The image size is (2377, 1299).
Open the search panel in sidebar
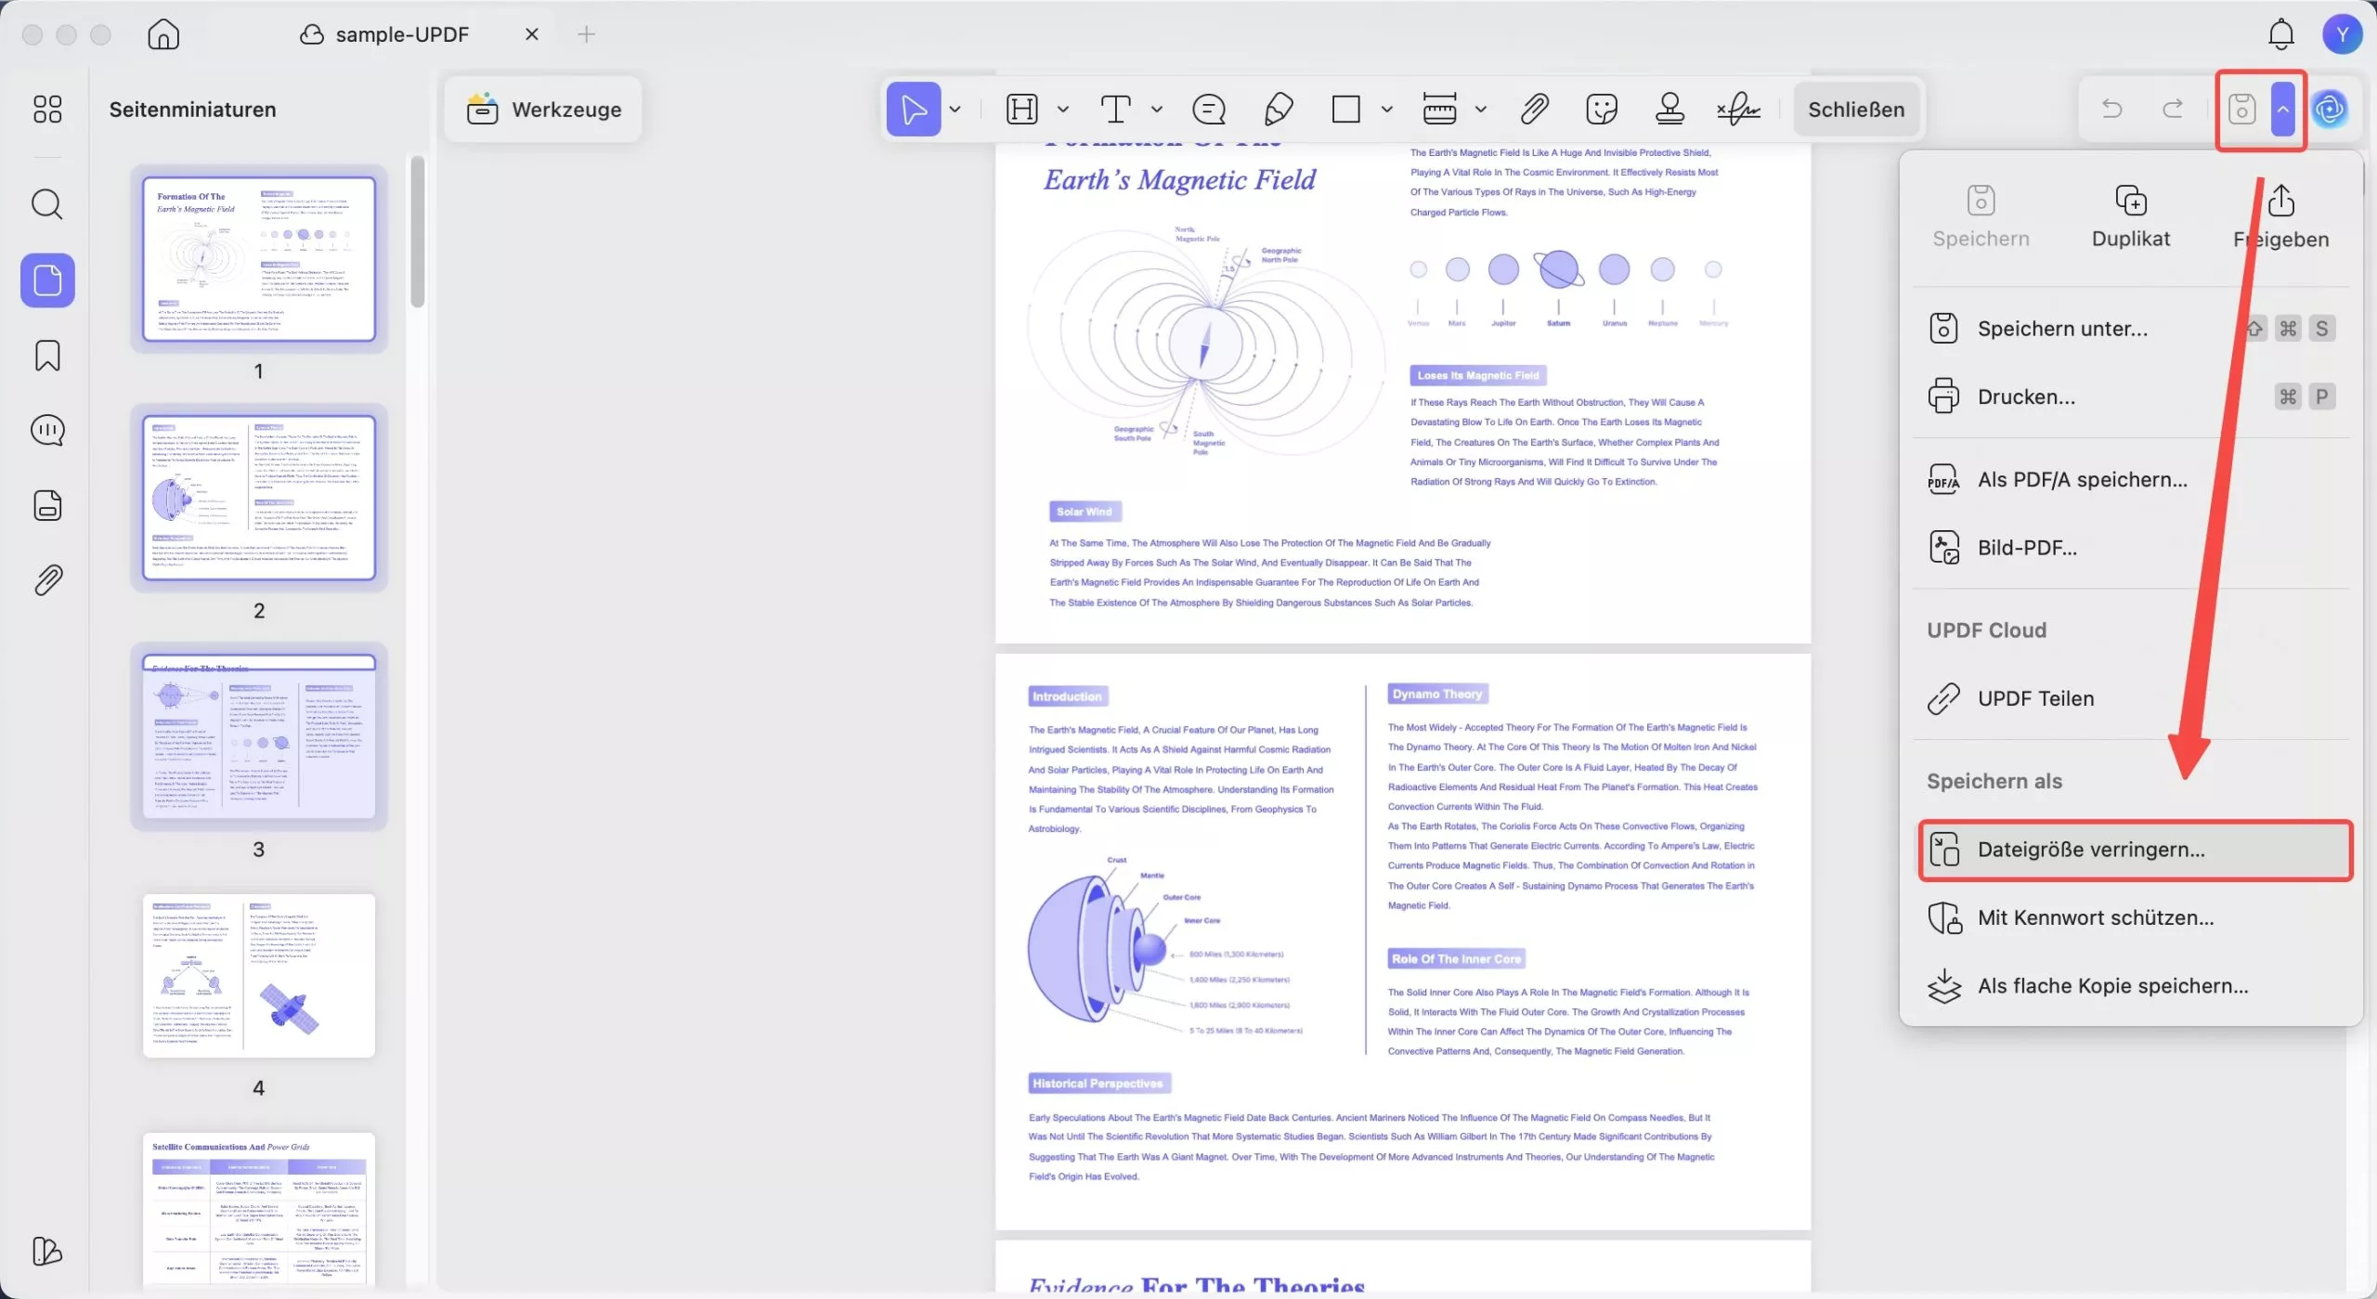coord(47,204)
